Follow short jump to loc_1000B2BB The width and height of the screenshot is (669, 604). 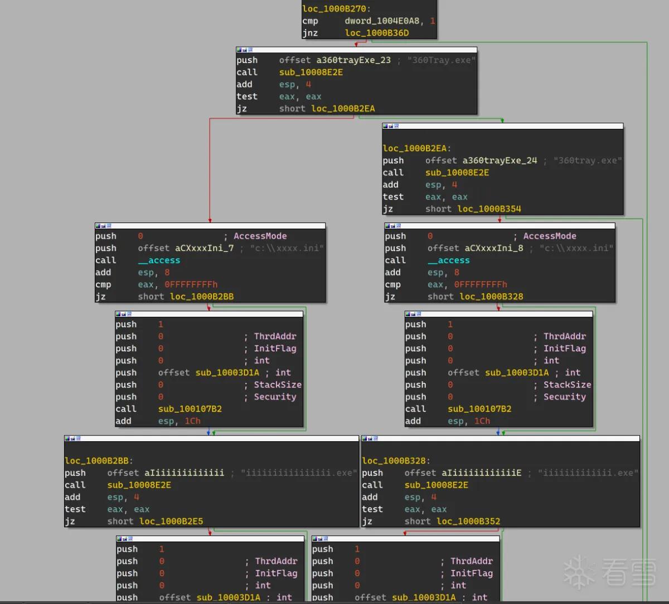pyautogui.click(x=202, y=297)
